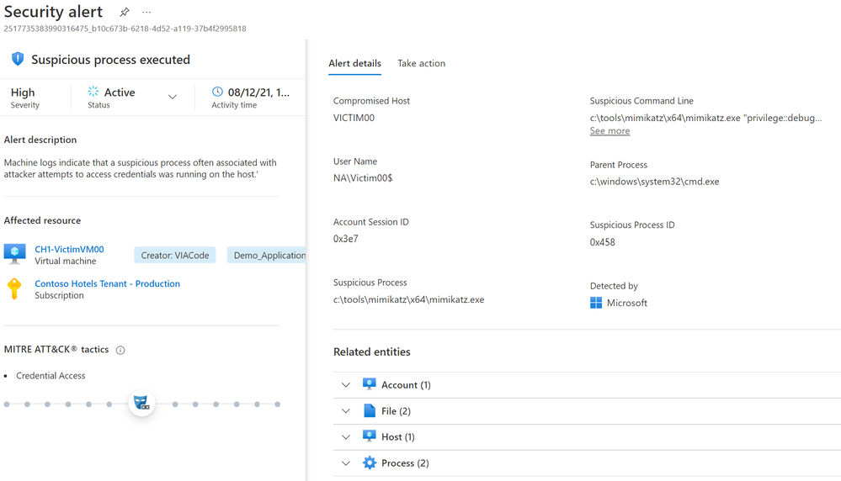This screenshot has width=841, height=481.
Task: Open the CH1-VictimVM00 resource link
Action: pyautogui.click(x=69, y=249)
